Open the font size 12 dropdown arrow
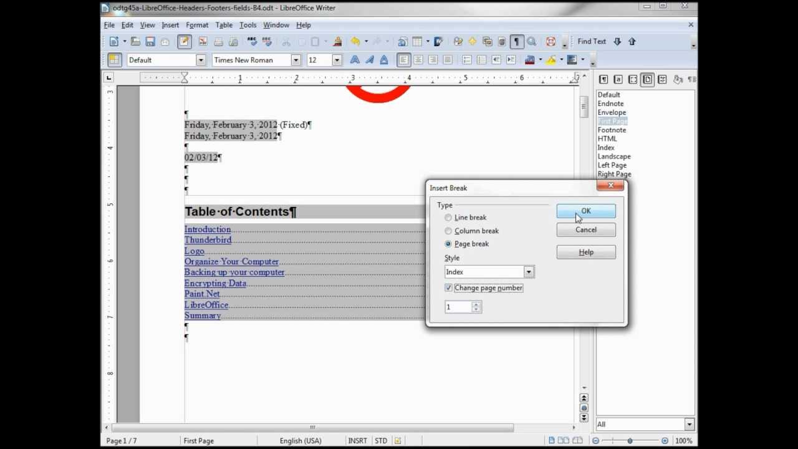 click(x=337, y=60)
